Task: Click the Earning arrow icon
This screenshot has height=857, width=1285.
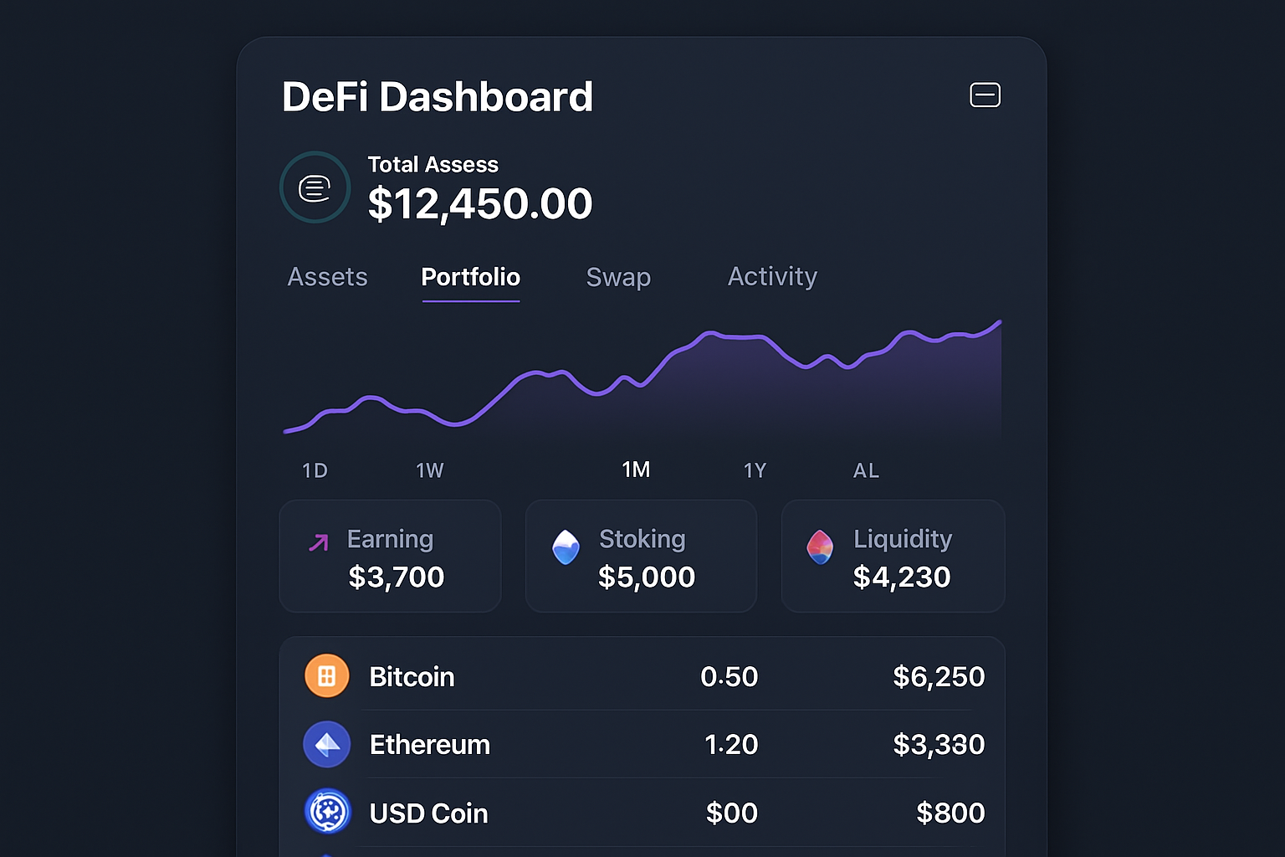Action: 318,541
